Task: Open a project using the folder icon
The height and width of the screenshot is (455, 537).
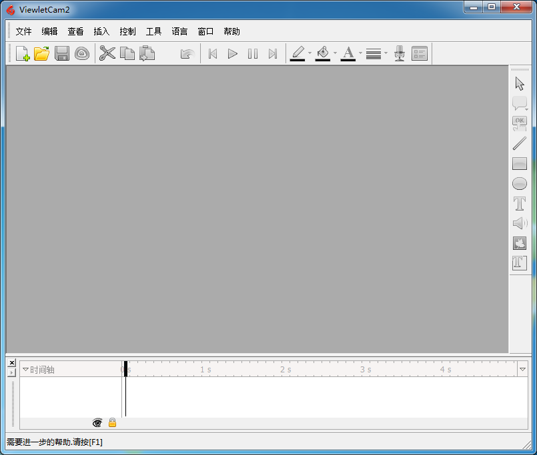Action: point(42,54)
